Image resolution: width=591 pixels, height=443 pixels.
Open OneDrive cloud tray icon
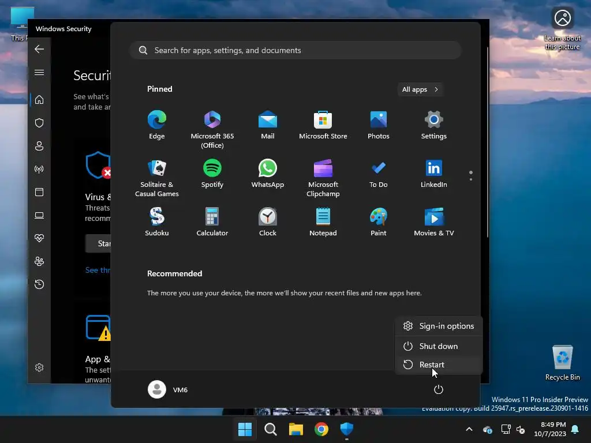coord(487,429)
